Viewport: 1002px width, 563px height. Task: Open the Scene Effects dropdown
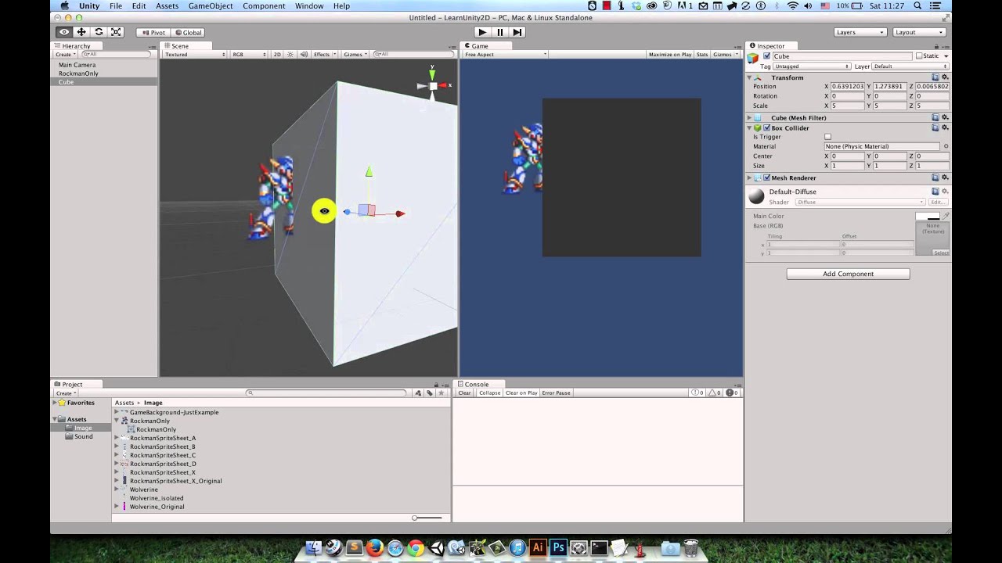click(x=324, y=55)
